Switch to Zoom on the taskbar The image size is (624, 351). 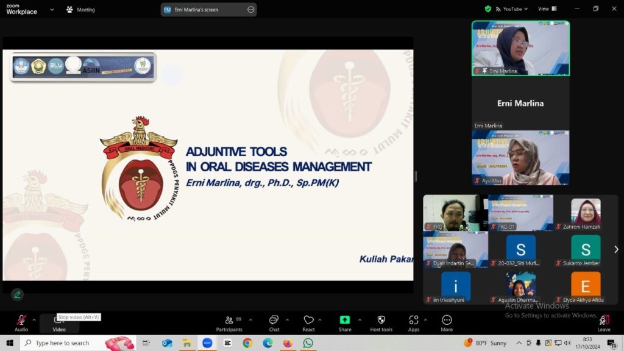207,343
